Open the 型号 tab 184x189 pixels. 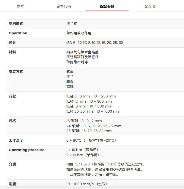20,6
